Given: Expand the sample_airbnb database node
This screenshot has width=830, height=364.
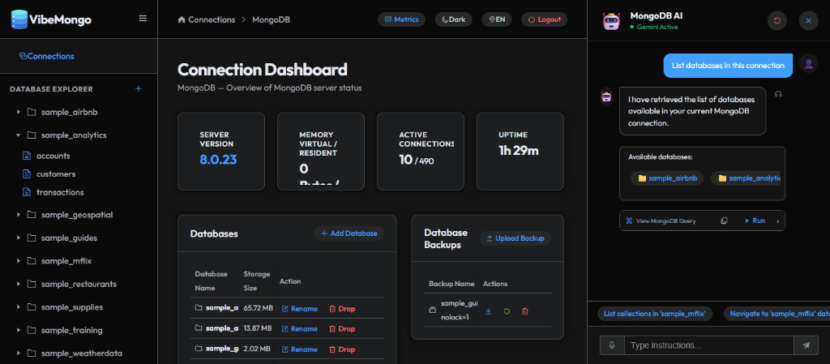Looking at the screenshot, I should click(x=19, y=112).
